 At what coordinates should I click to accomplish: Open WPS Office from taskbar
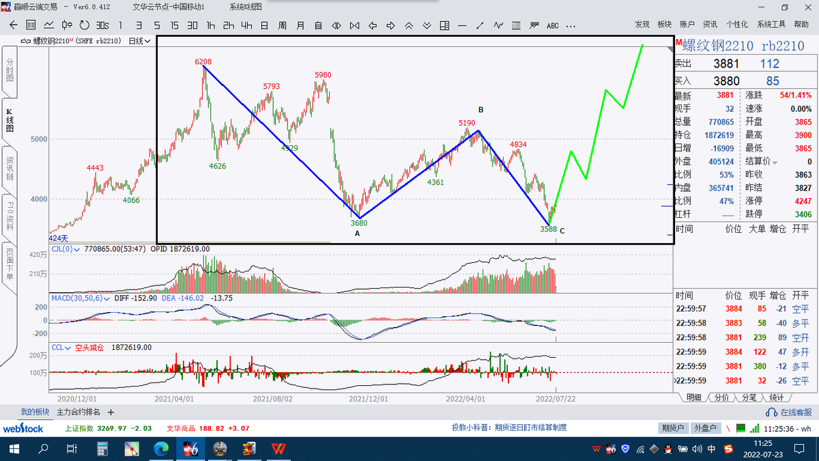[x=278, y=449]
